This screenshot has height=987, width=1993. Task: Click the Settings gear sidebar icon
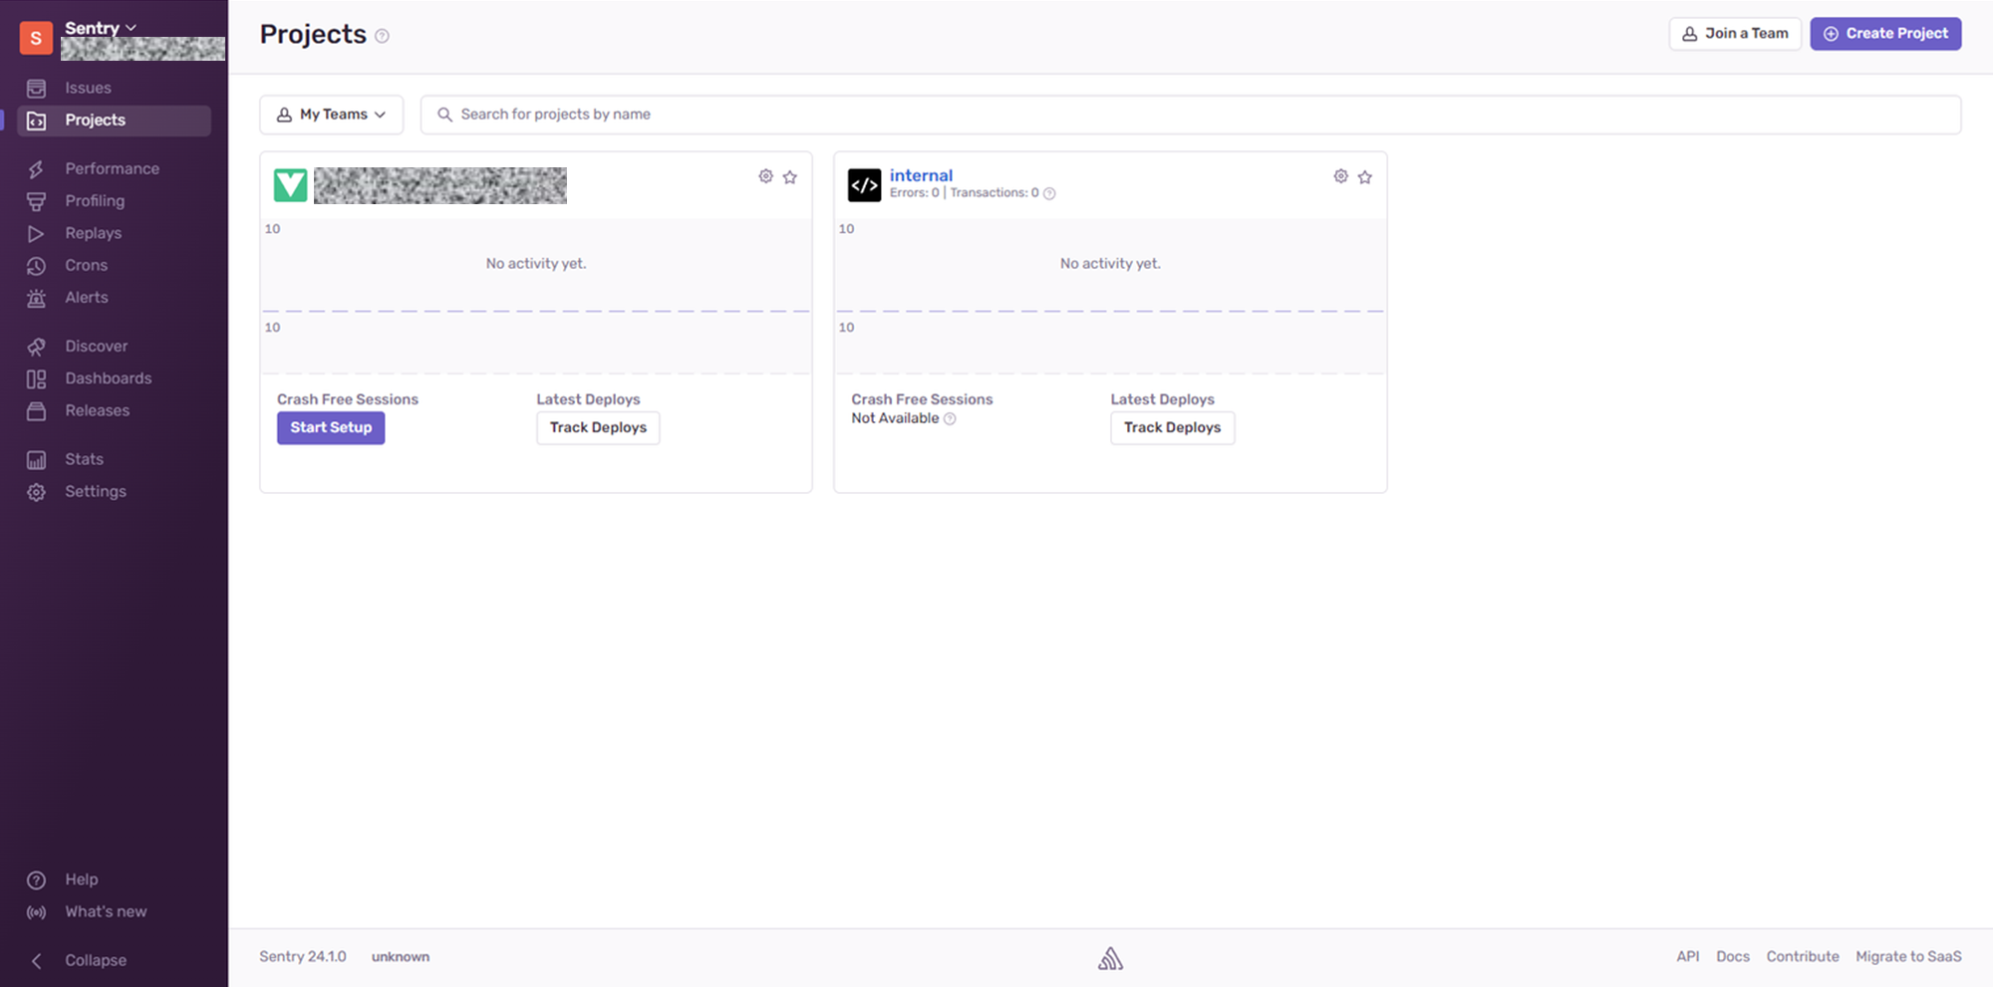click(36, 492)
